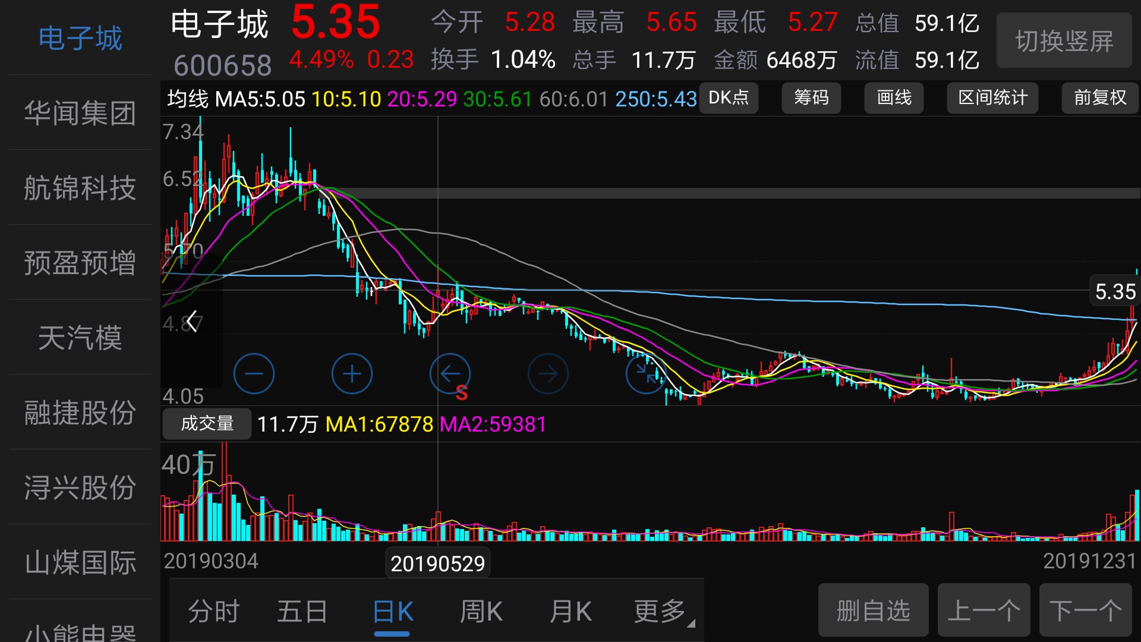This screenshot has height=642, width=1141.
Task: Tap 删自选 to remove from watchlist
Action: pyautogui.click(x=874, y=610)
